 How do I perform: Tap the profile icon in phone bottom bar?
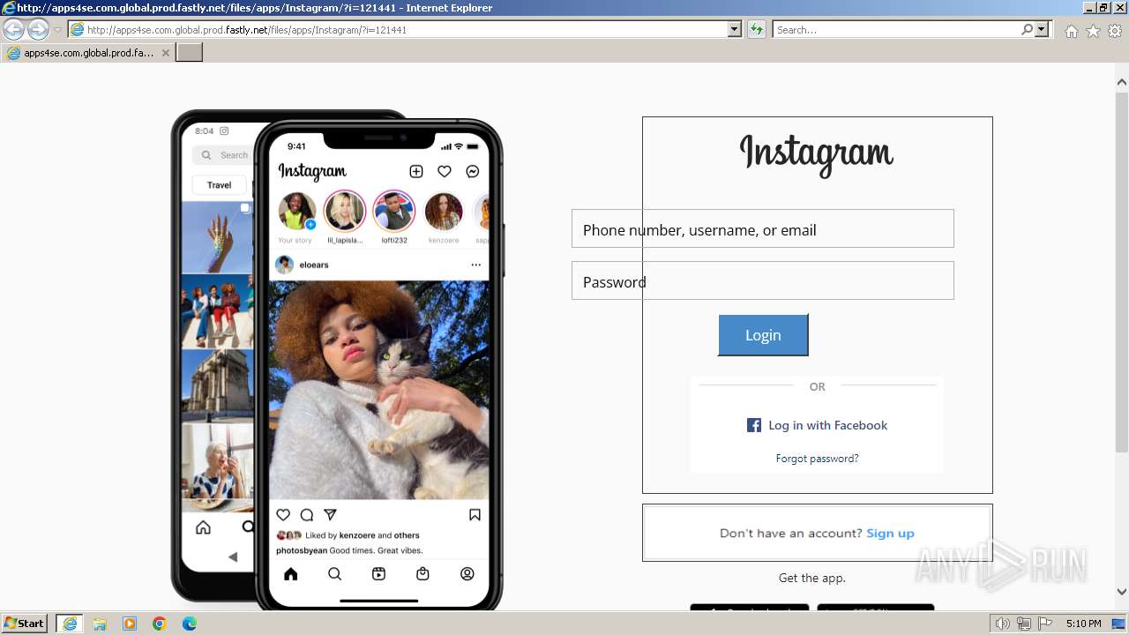(467, 574)
